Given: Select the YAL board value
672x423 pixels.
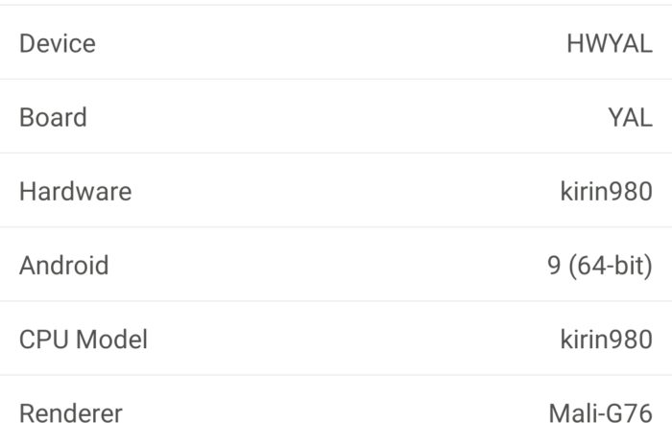Looking at the screenshot, I should point(629,117).
